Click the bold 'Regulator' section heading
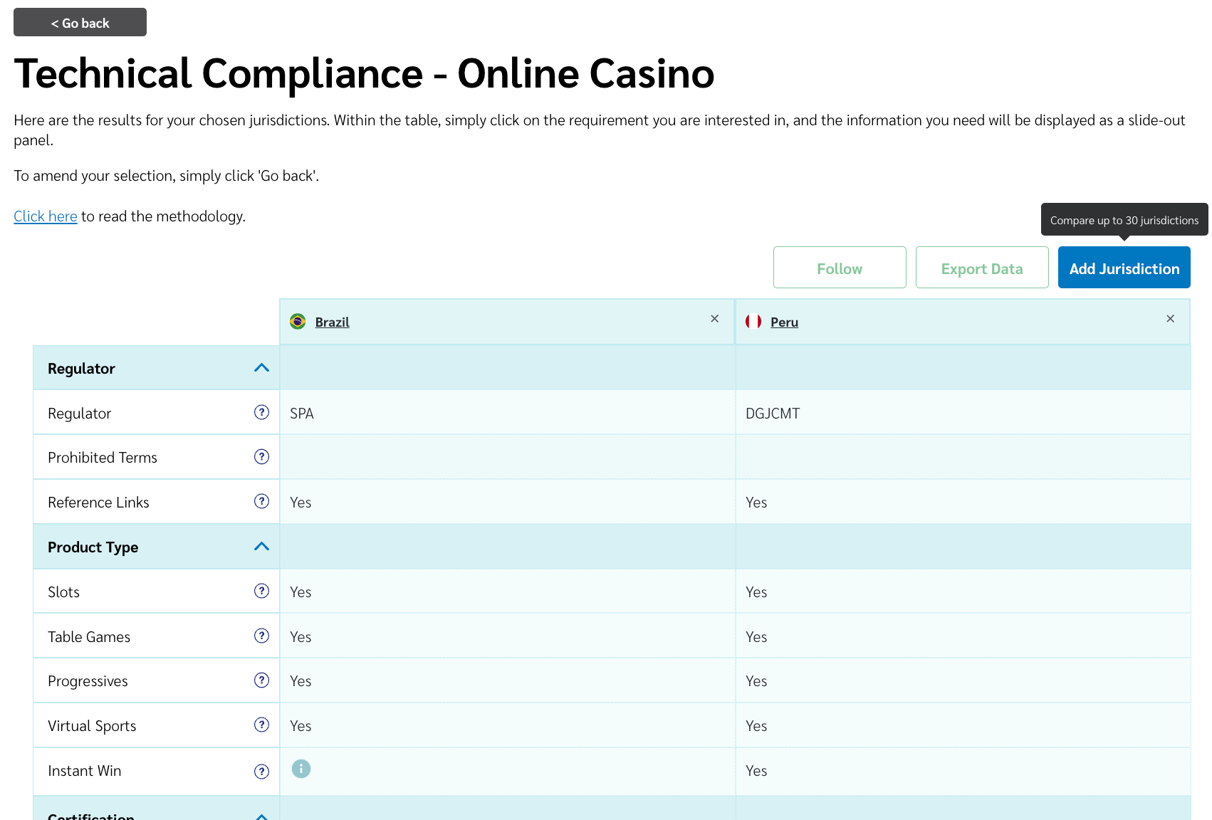Screen dimensions: 1212x820 pyautogui.click(x=81, y=369)
